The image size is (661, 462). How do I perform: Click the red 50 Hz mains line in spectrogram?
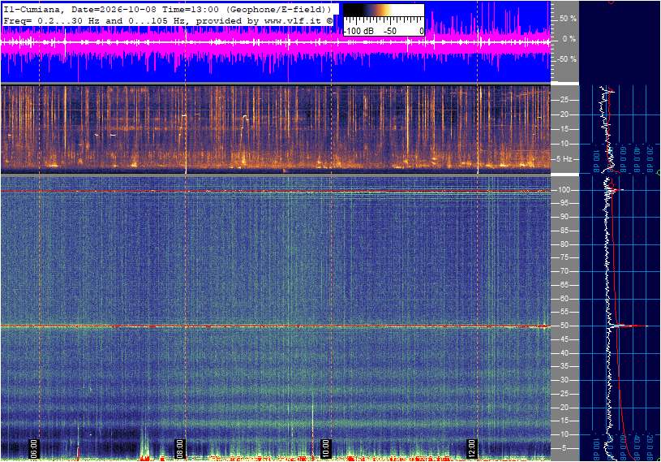275,326
